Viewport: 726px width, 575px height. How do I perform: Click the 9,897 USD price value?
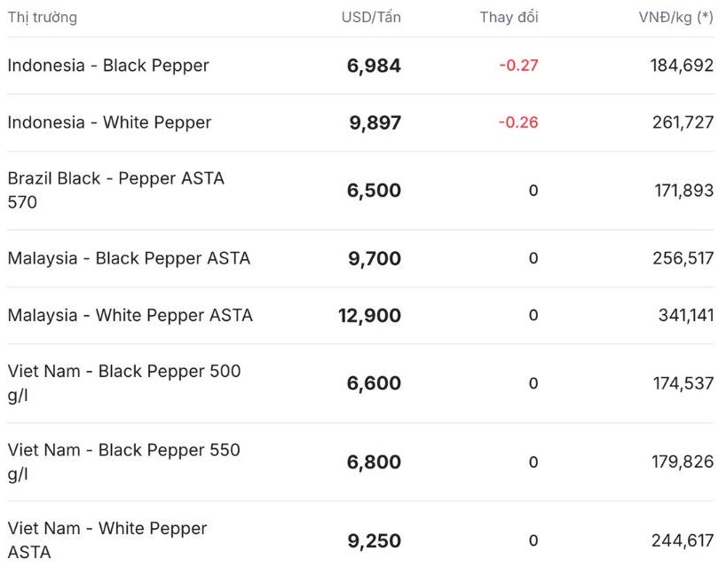coord(375,122)
